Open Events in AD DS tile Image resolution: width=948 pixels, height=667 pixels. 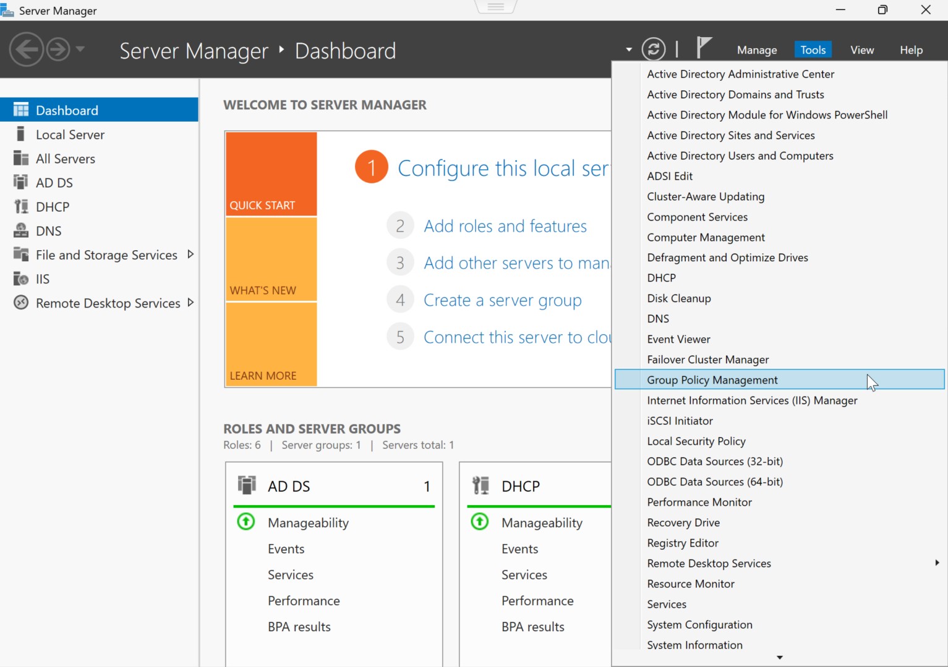click(x=286, y=549)
